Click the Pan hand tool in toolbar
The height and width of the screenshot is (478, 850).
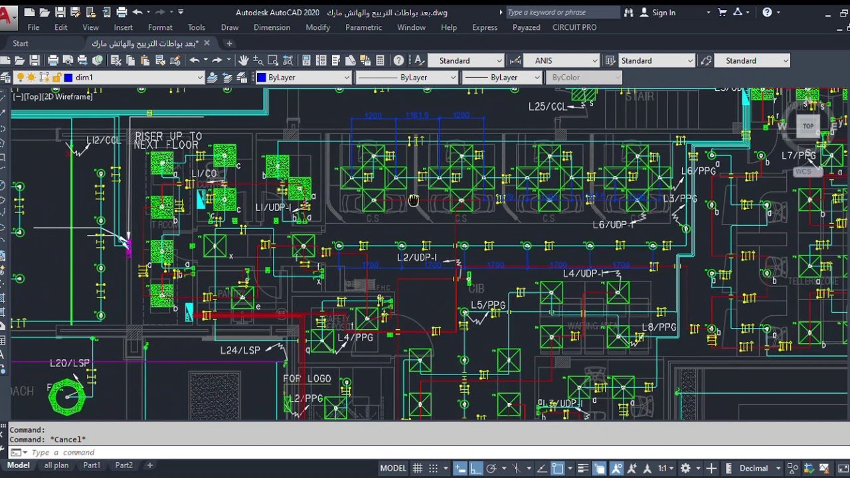pyautogui.click(x=244, y=60)
